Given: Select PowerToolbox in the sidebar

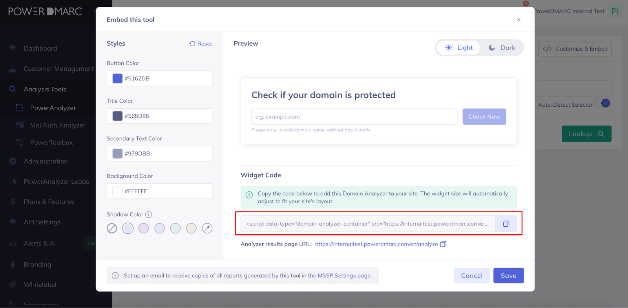Looking at the screenshot, I should click(51, 142).
